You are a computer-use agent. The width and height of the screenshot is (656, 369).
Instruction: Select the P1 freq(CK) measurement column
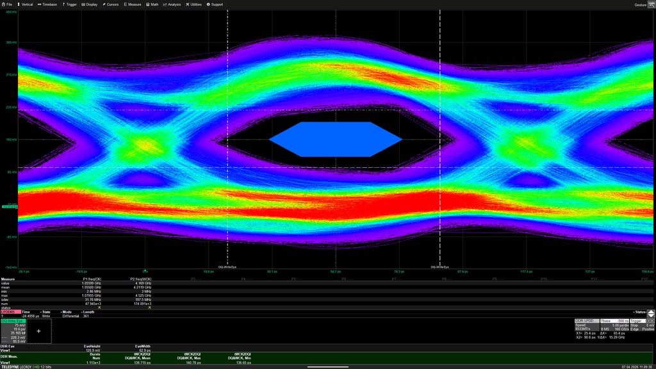coord(93,280)
